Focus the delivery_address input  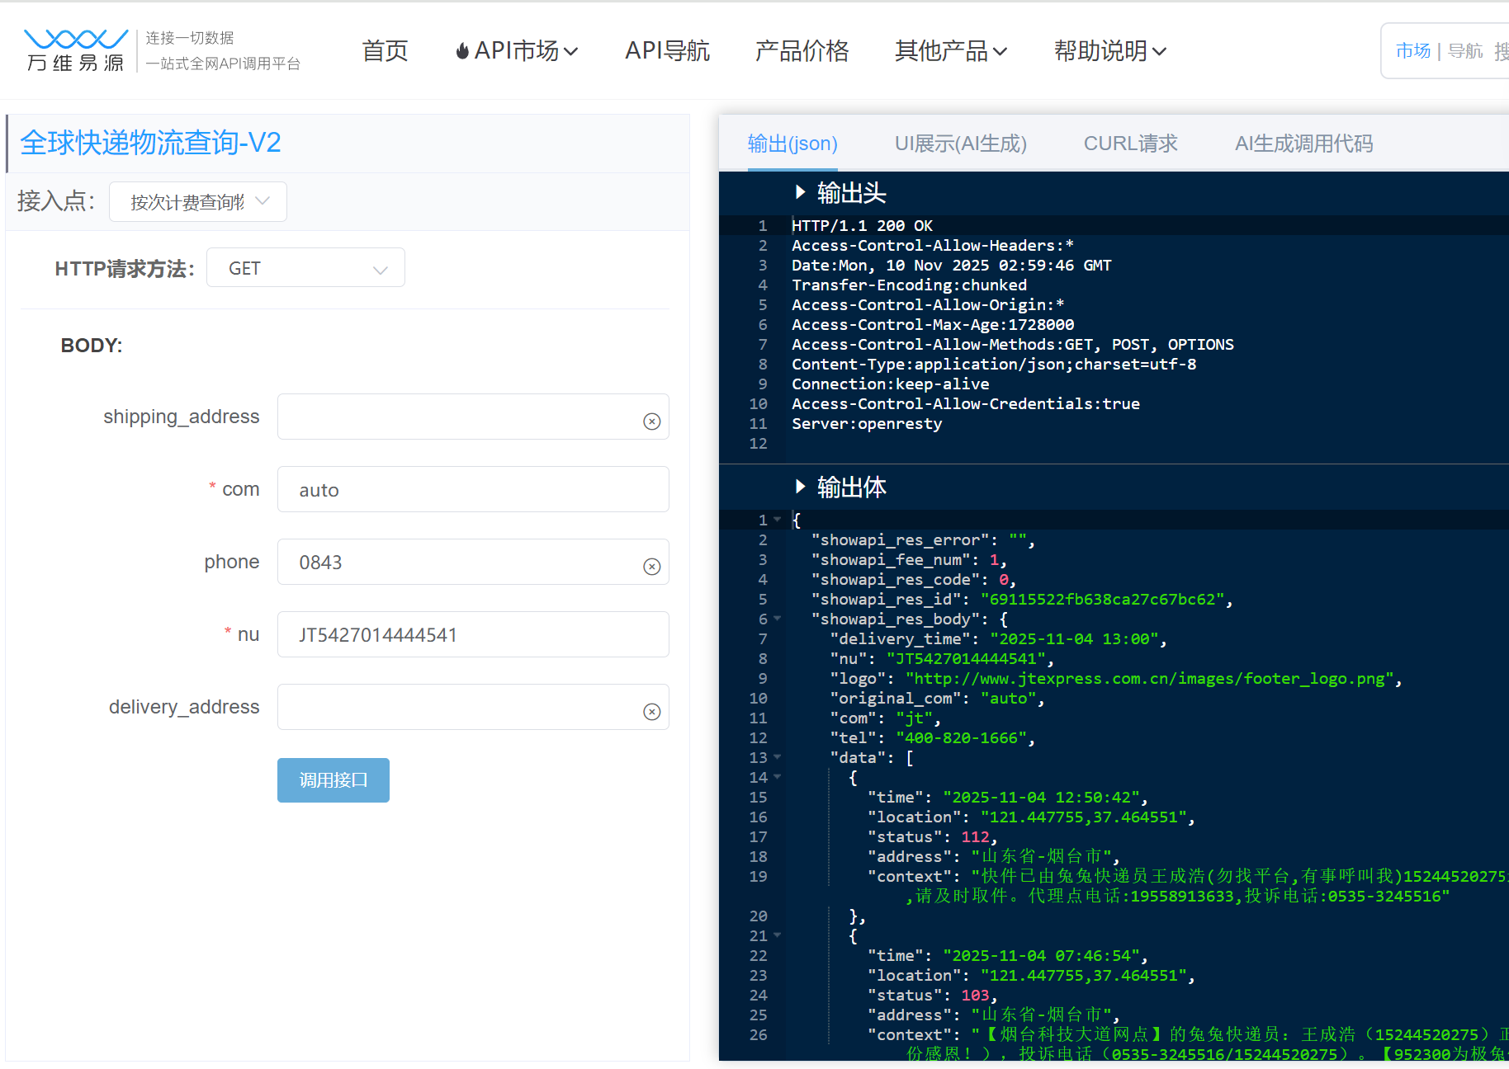473,707
